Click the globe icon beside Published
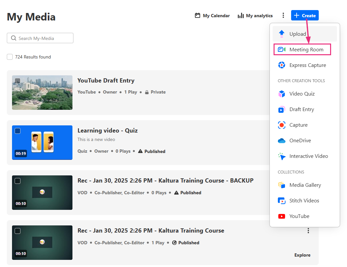Screen dimensions: 347x267 (x=174, y=243)
